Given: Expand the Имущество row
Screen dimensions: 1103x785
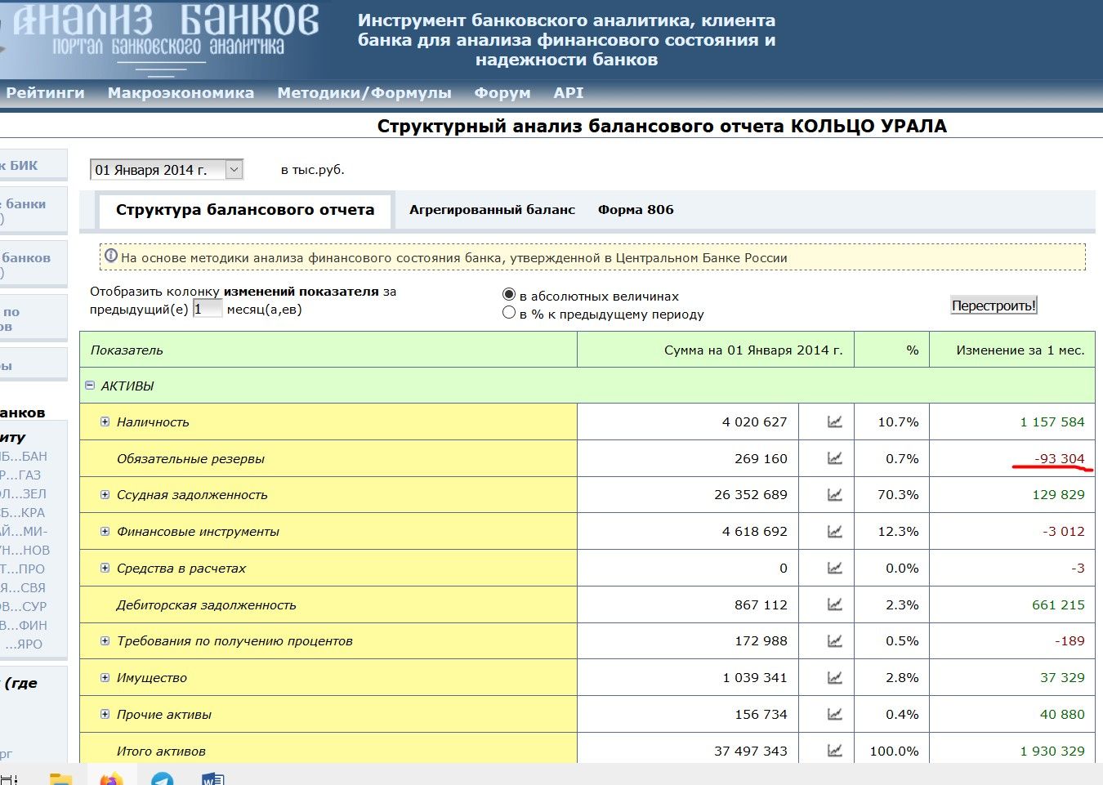Looking at the screenshot, I should tap(105, 678).
